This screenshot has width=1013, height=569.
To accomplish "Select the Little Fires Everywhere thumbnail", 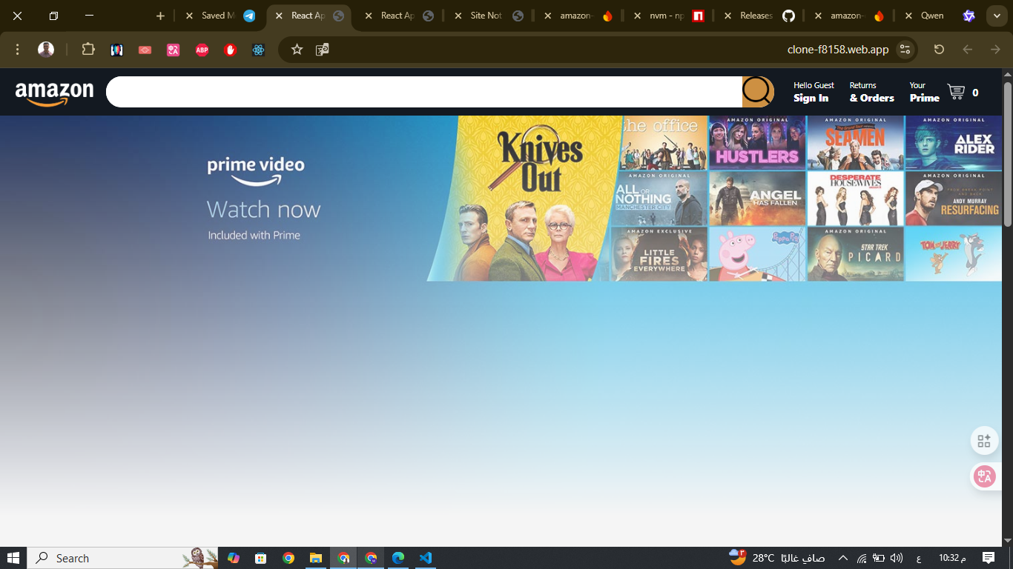I will click(659, 254).
